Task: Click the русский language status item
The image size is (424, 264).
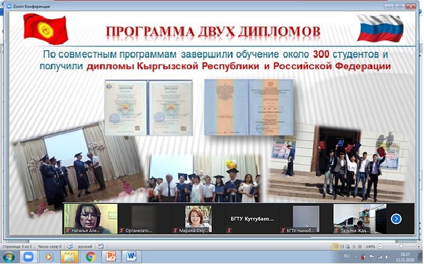Action: pyautogui.click(x=85, y=246)
